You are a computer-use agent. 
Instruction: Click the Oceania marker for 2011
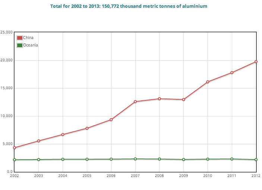point(232,159)
